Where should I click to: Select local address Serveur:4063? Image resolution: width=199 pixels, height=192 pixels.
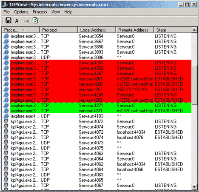pyautogui.click(x=91, y=175)
